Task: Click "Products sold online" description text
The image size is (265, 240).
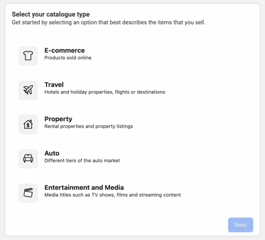Action: 68,58
